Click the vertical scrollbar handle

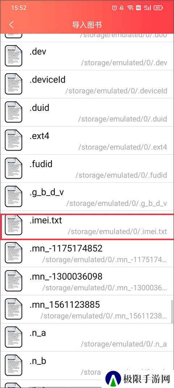[x=172, y=312]
